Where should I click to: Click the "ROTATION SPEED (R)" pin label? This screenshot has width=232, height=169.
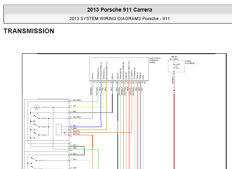tap(124, 71)
